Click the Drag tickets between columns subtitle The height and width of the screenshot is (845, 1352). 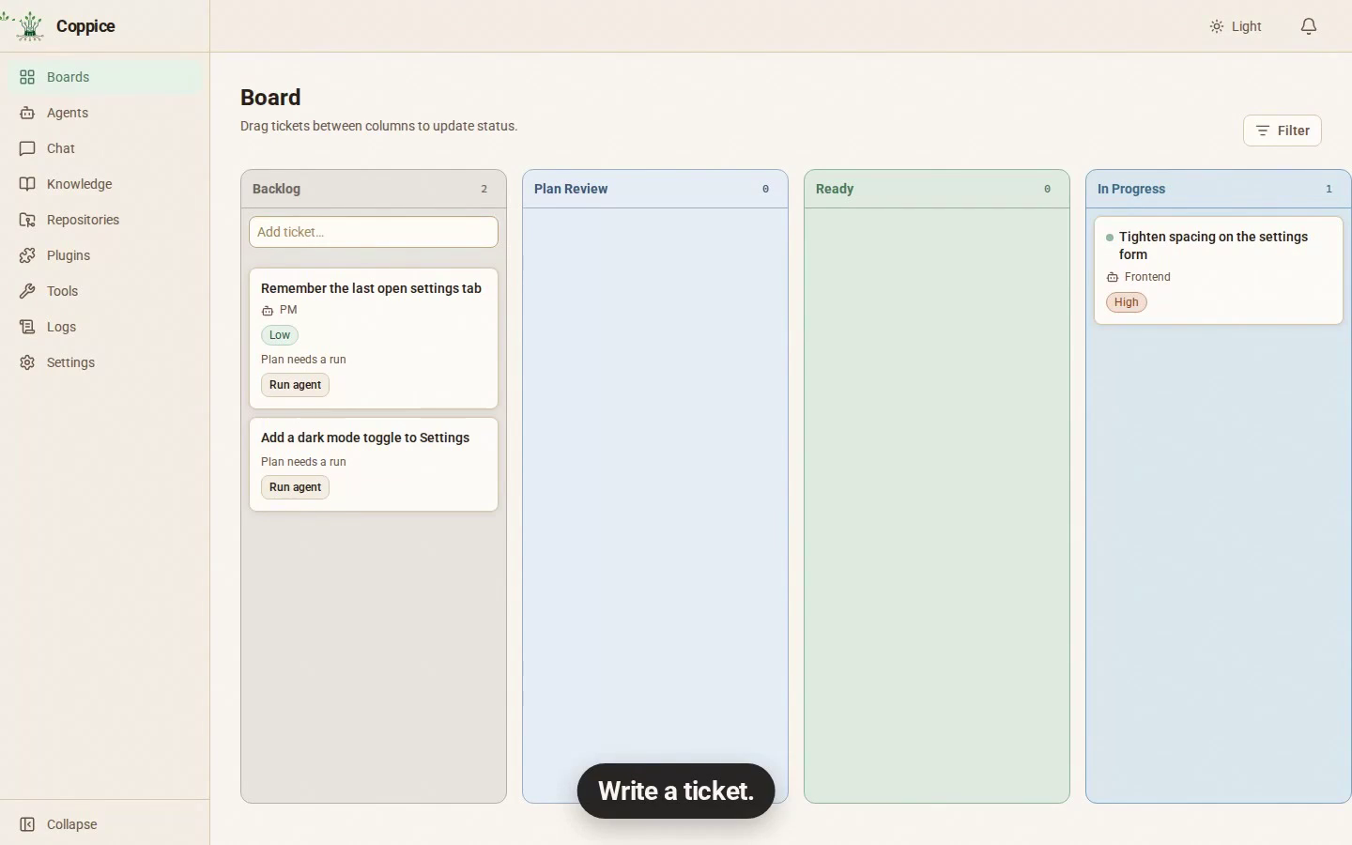(379, 126)
